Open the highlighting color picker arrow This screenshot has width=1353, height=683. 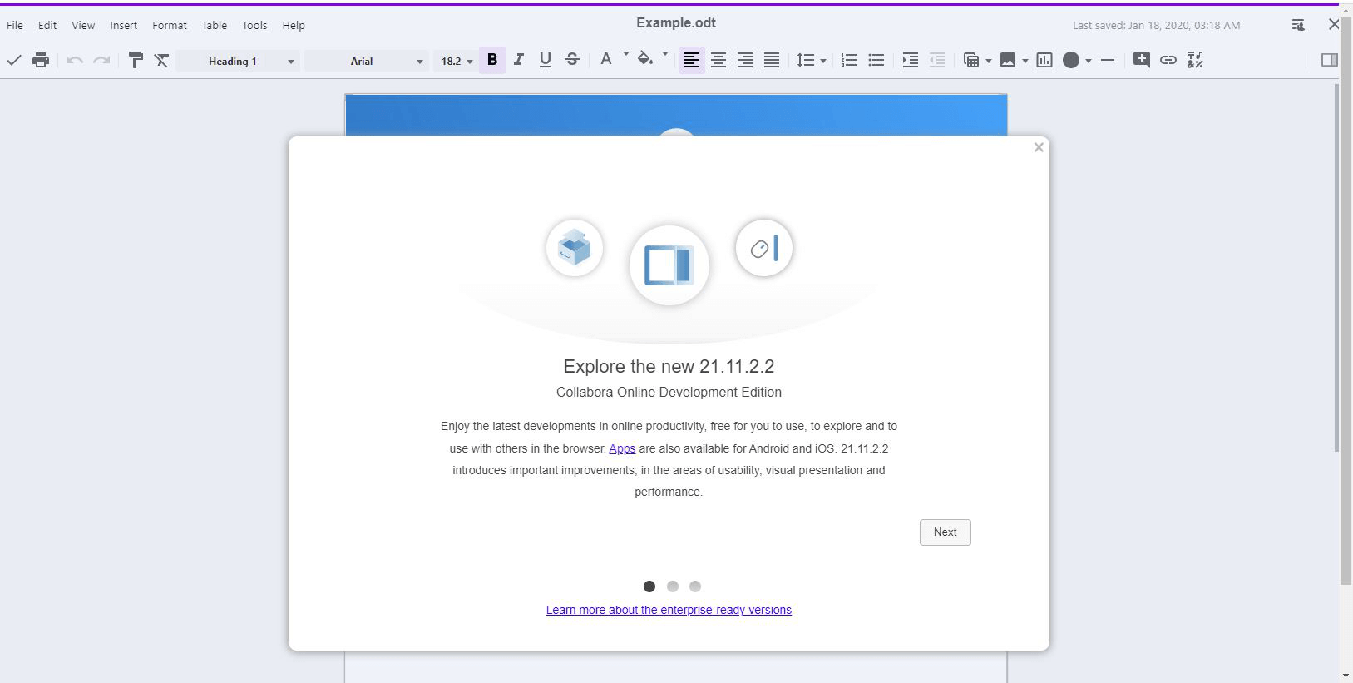665,54
